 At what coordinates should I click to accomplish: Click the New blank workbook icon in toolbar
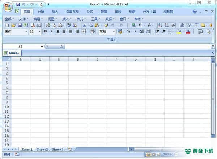coord(7,25)
